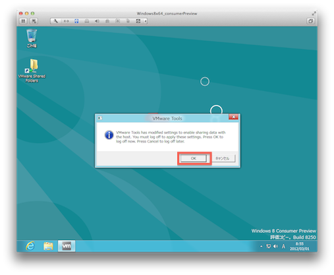Minimize the Mac window with yellow button
This screenshot has height=275, width=334.
(26, 13)
